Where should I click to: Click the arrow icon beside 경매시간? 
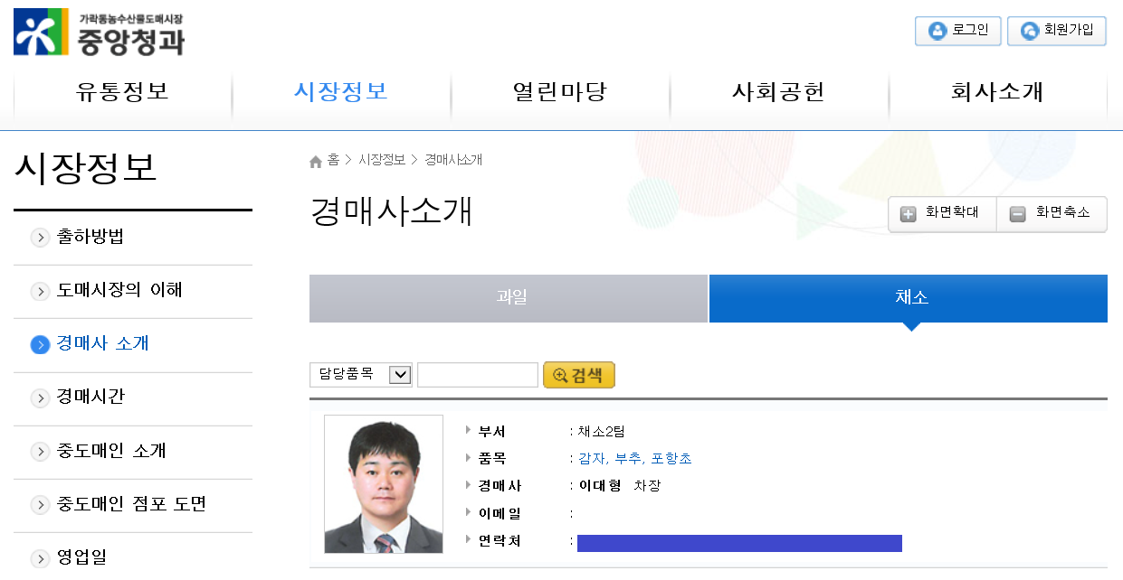coord(40,398)
